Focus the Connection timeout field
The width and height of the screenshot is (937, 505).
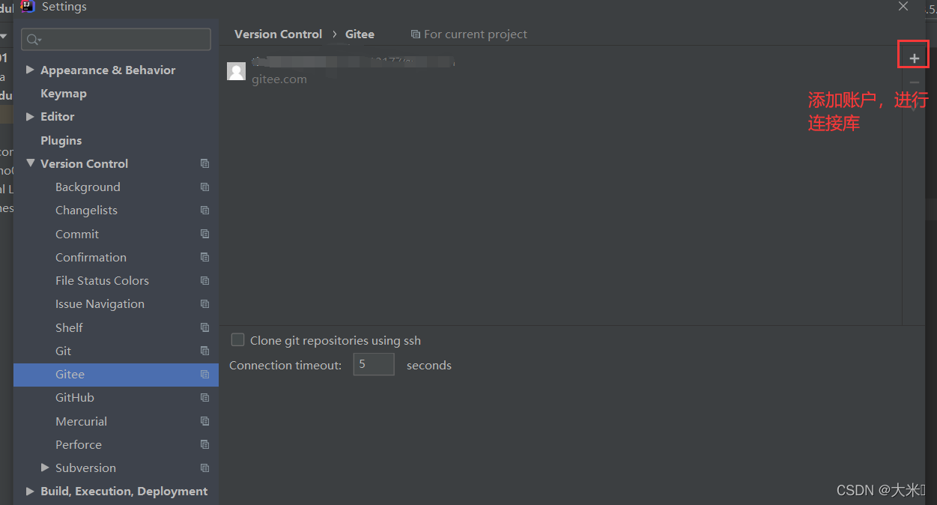[x=374, y=365]
